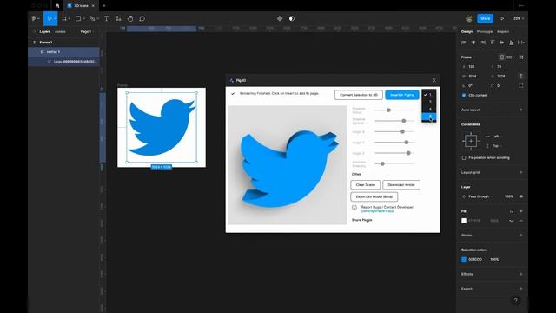The height and width of the screenshot is (313, 556).
Task: Open the help question mark button
Action: (515, 301)
